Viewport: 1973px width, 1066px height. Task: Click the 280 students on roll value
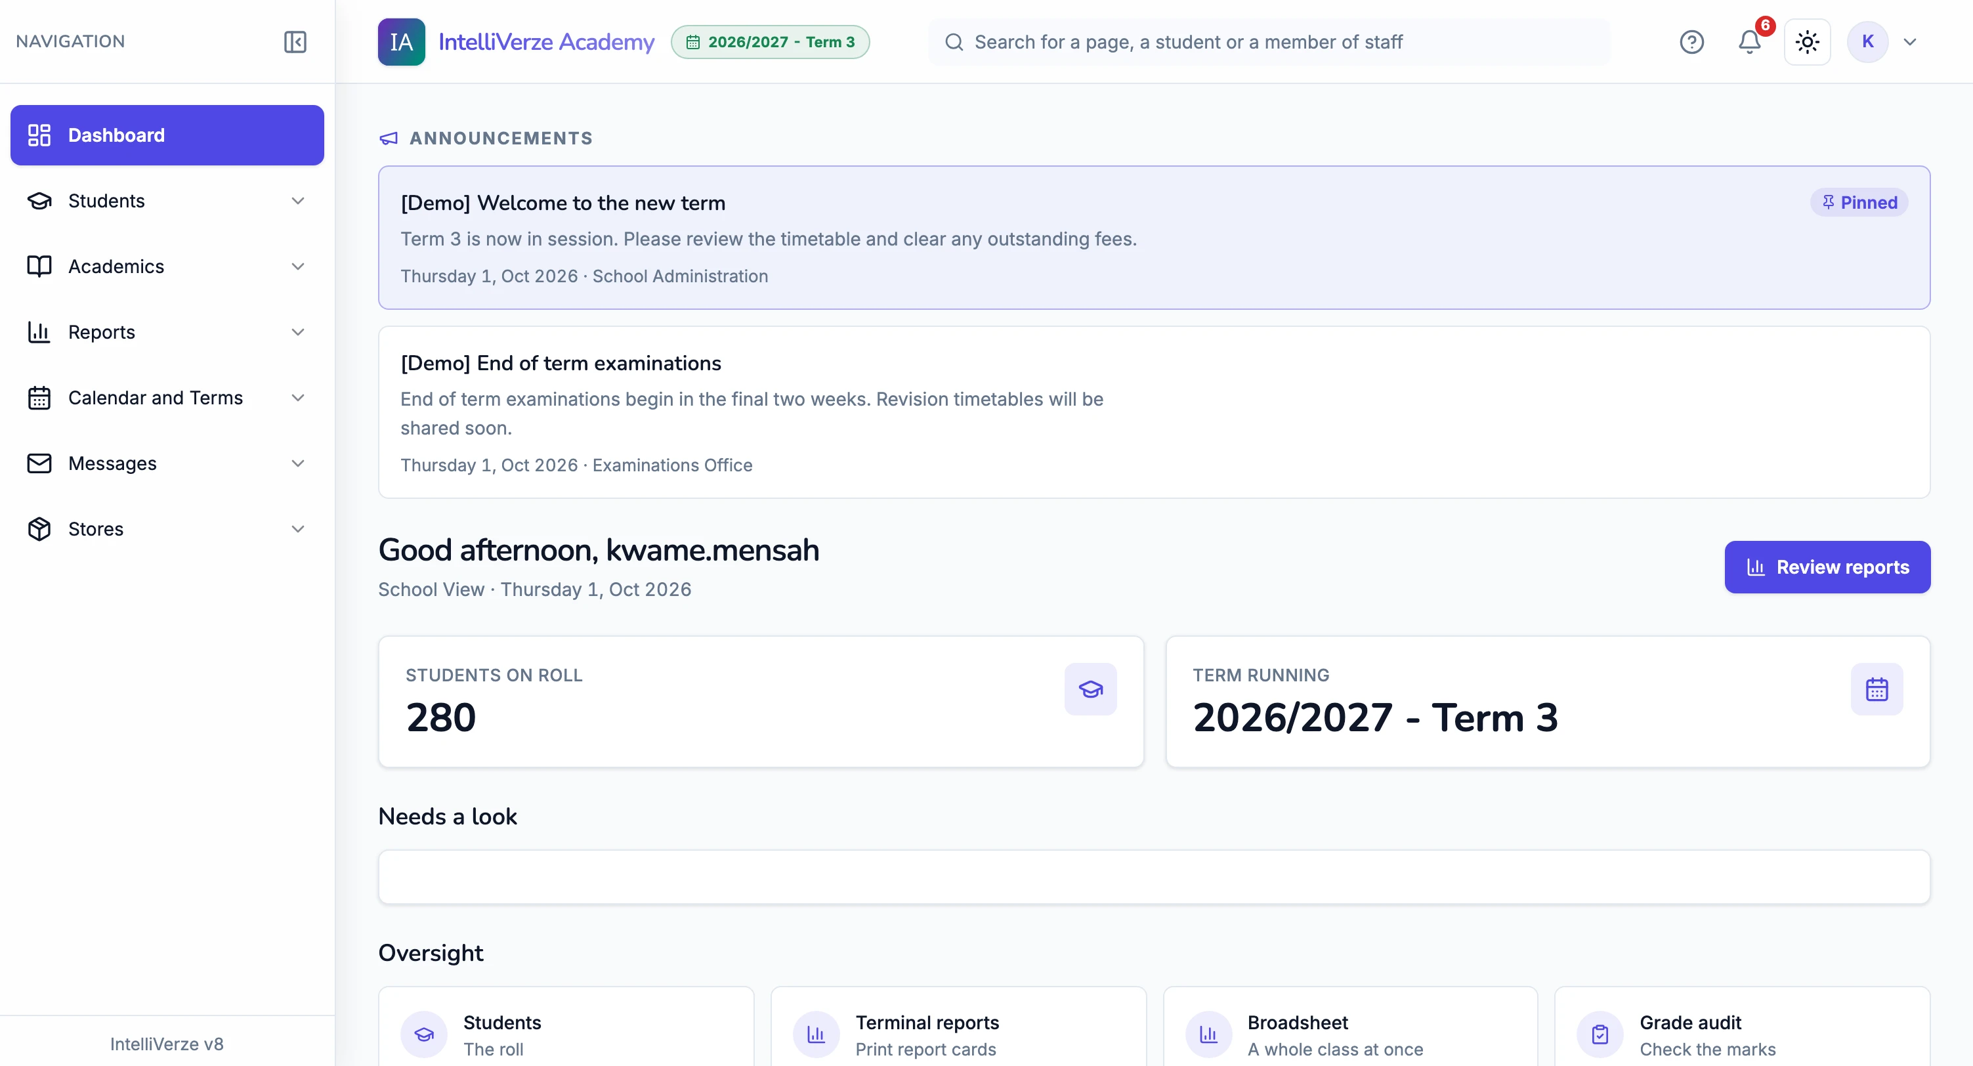441,717
